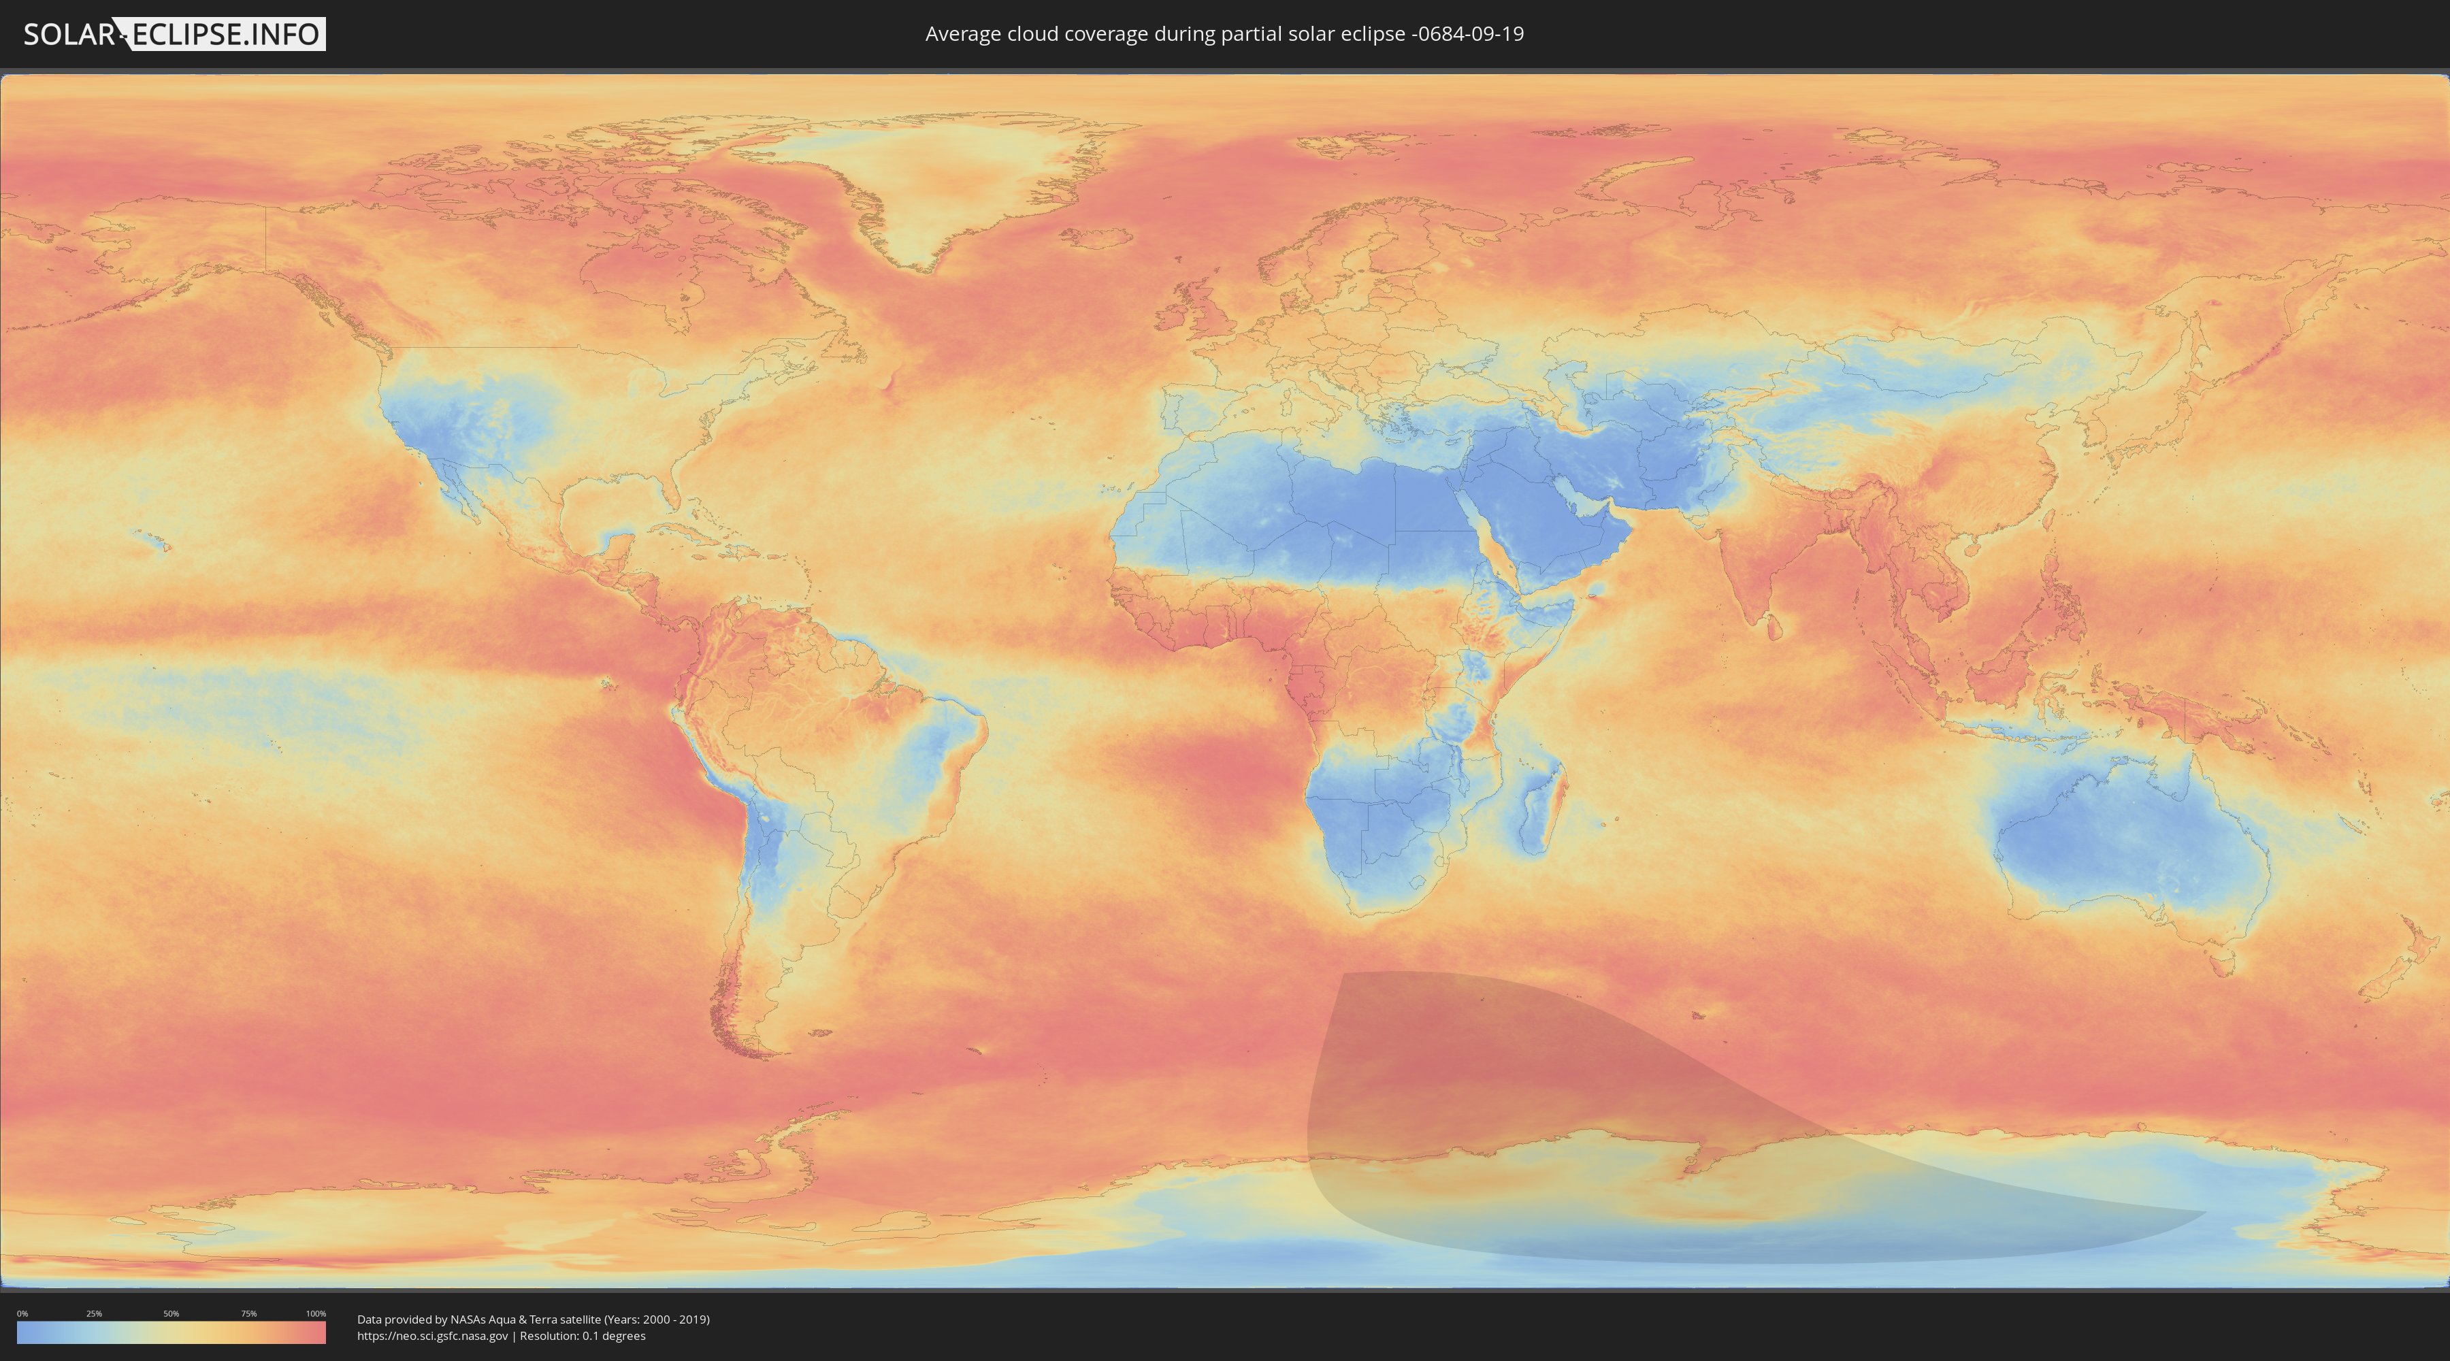
Task: Click the 75% legend label
Action: click(248, 1313)
